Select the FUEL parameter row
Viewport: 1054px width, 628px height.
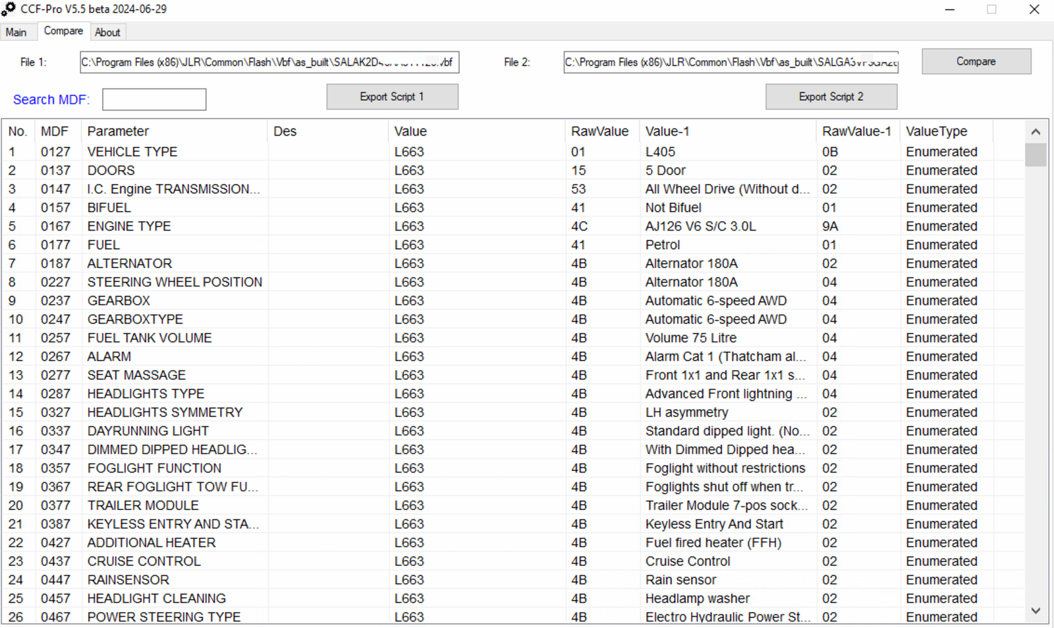click(x=513, y=244)
